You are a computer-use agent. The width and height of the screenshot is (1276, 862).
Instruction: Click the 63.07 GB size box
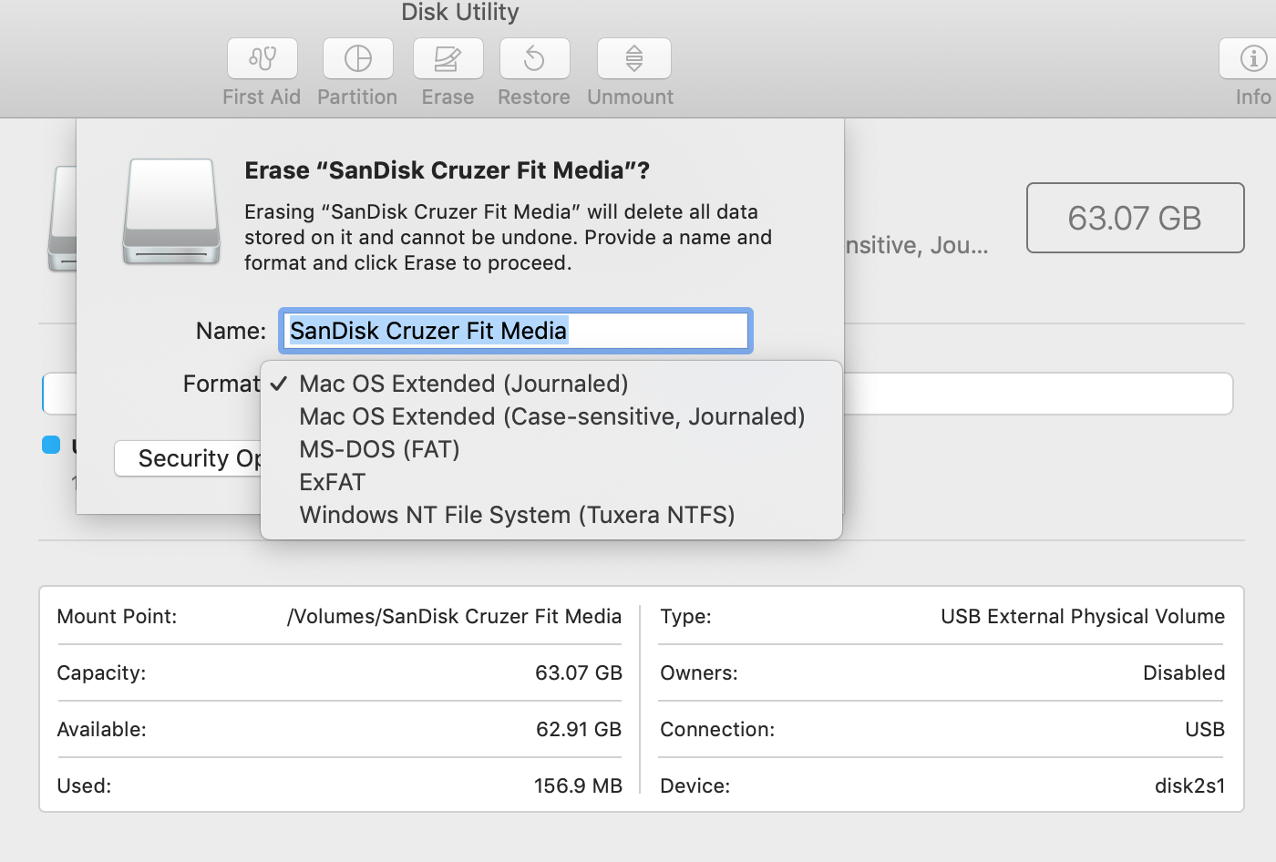tap(1135, 218)
